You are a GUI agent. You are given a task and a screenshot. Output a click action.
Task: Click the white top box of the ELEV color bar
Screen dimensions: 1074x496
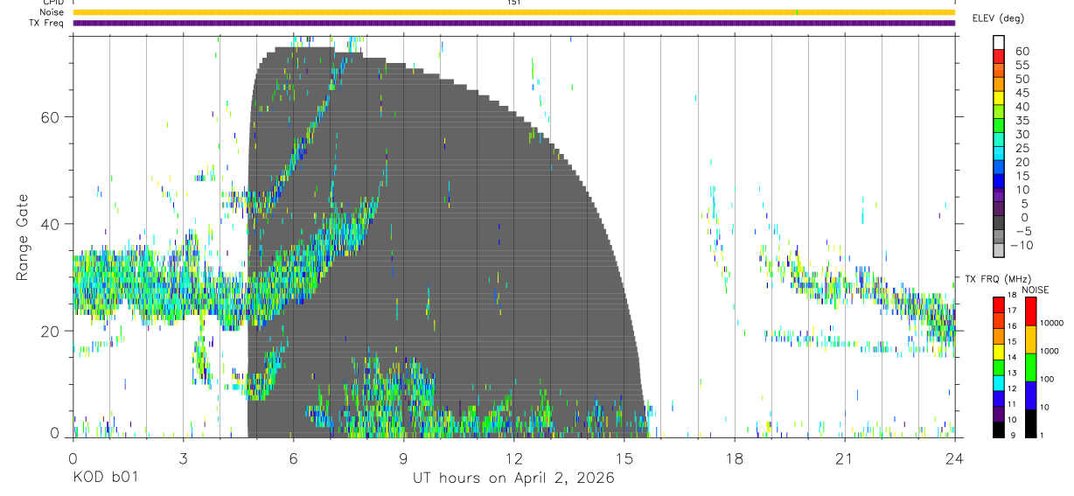(x=999, y=42)
